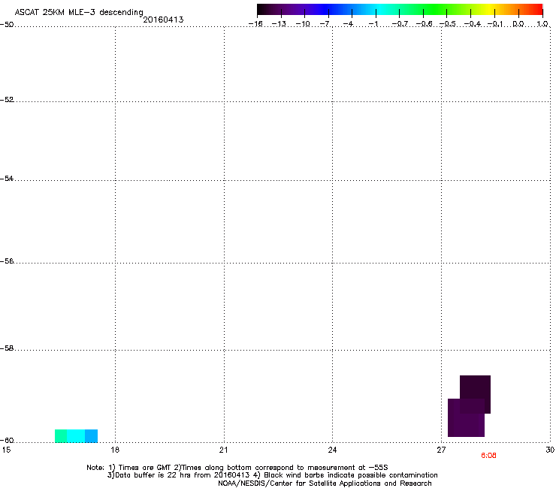
Task: Click the cyan data cell at bottom left
Action: click(76, 436)
